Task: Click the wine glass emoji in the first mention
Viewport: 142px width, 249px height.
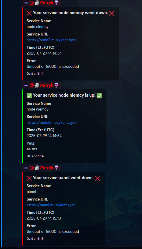Action: (56, 3)
